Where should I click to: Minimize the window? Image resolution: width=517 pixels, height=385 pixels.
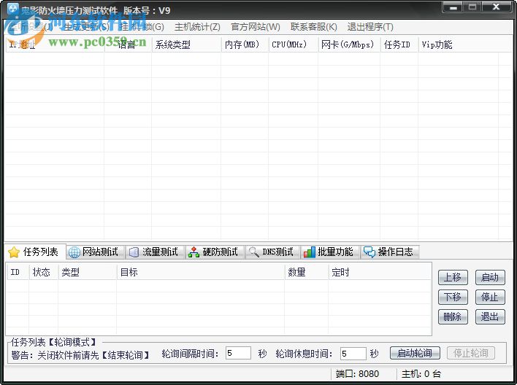click(453, 7)
